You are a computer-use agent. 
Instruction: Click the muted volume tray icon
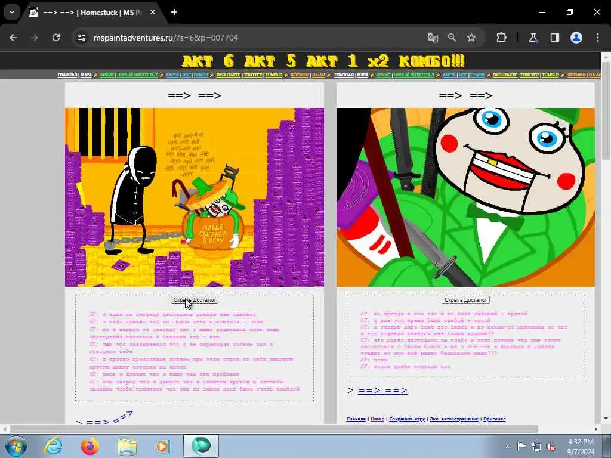(551, 447)
